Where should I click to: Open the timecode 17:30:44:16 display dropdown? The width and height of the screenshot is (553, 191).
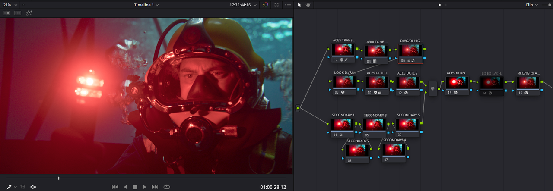click(243, 5)
